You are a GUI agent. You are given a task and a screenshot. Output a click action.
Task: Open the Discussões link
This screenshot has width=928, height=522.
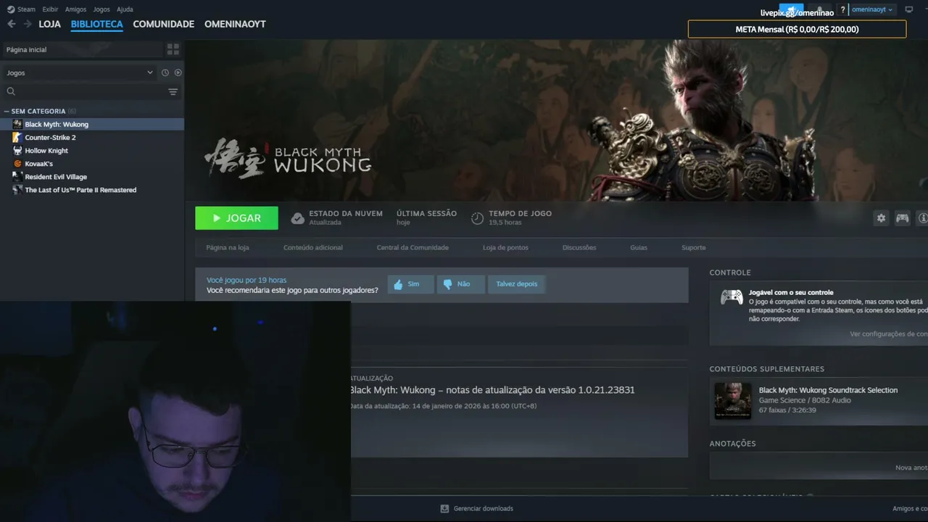[x=579, y=248]
